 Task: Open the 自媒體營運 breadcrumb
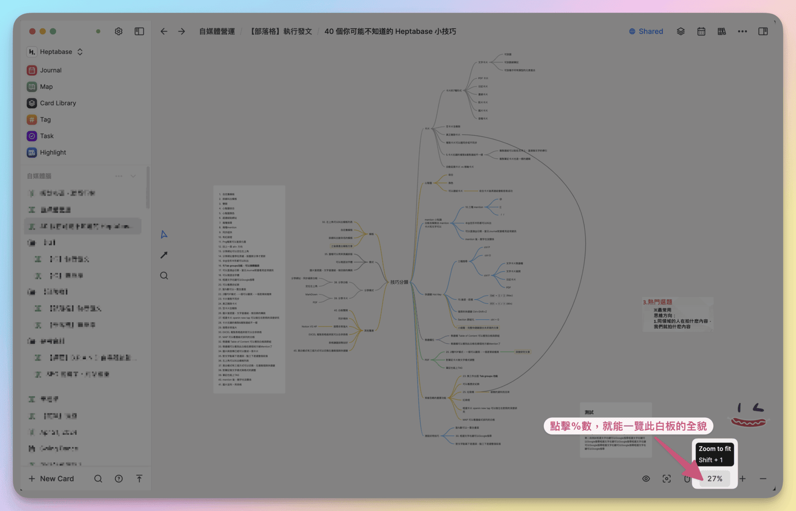click(217, 31)
